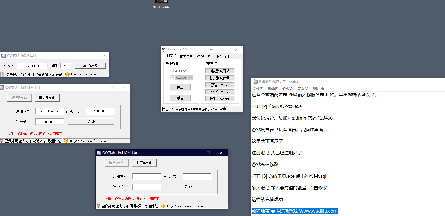Close the QQ农场-微端配置器 window
The image size is (445, 216).
[105, 56]
